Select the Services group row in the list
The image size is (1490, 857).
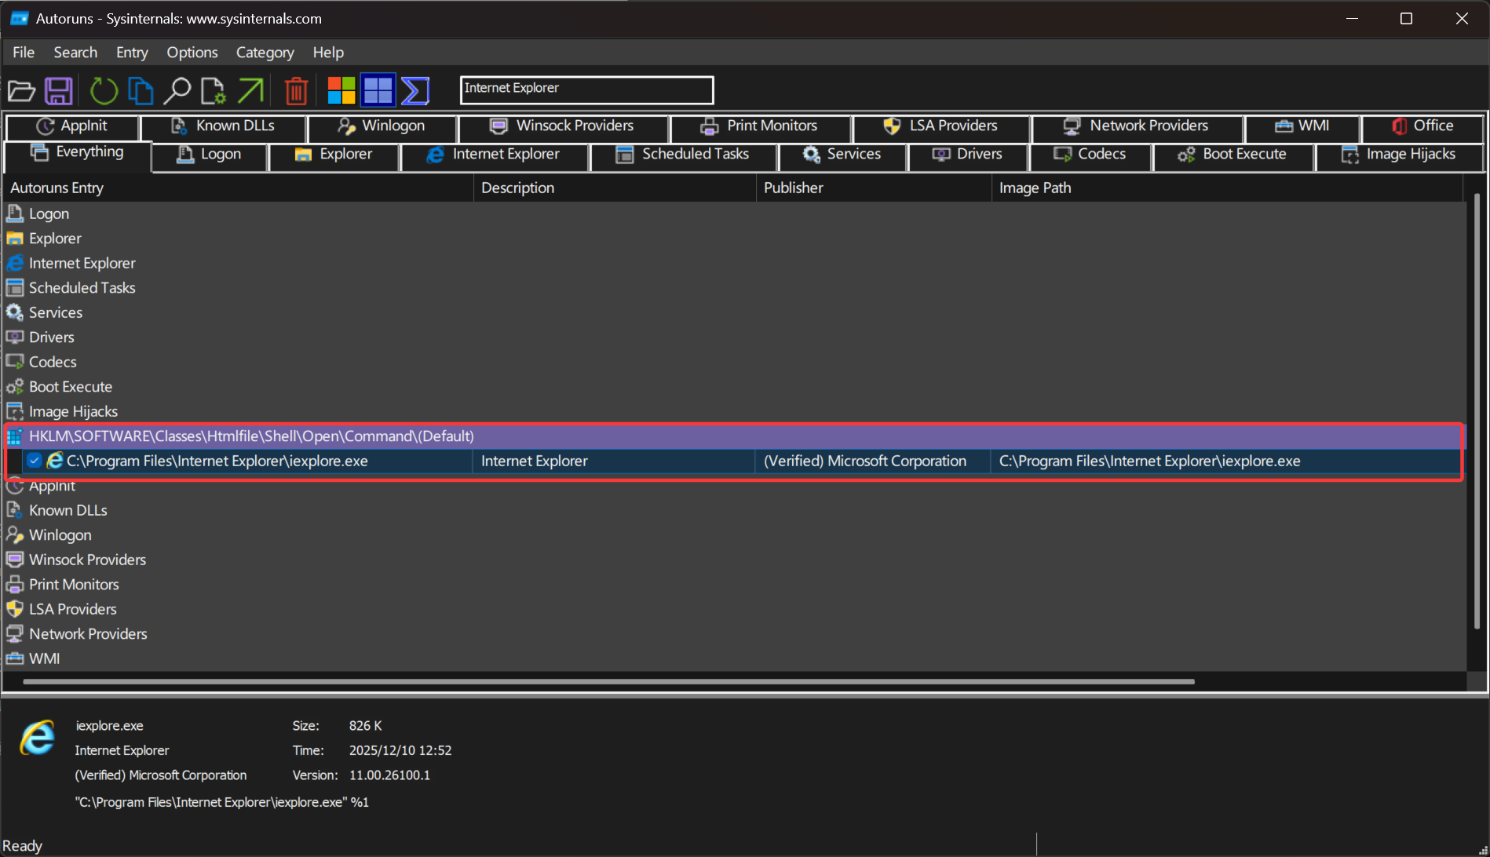(x=55, y=312)
